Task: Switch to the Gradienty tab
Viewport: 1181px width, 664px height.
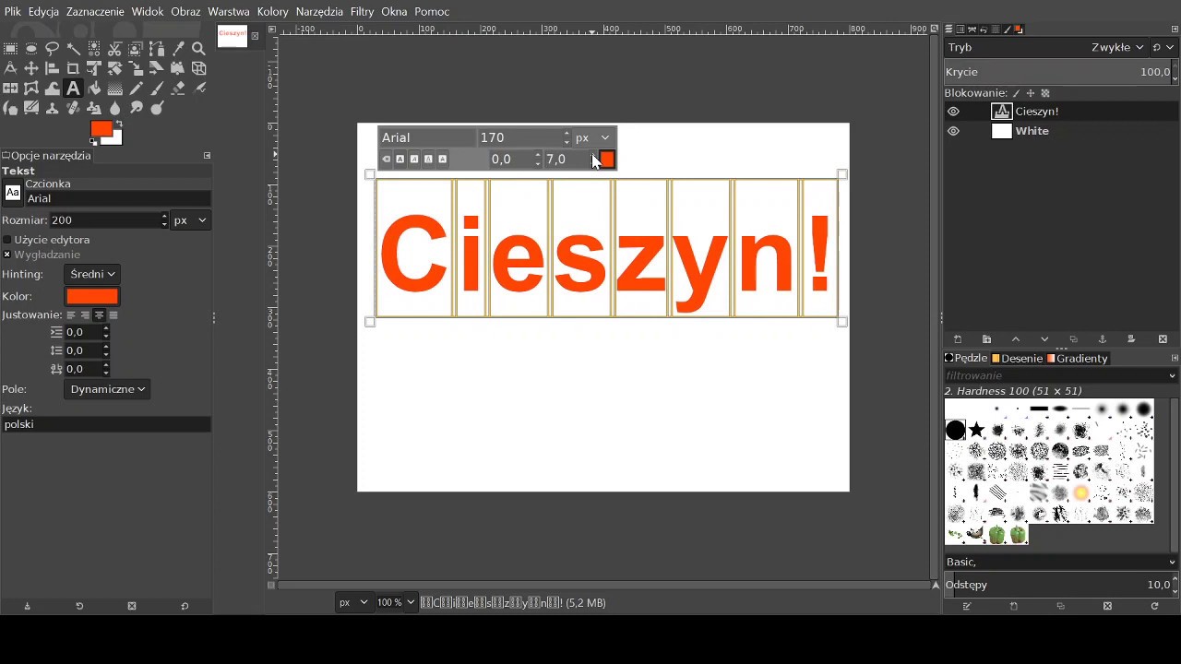Action: pyautogui.click(x=1077, y=358)
